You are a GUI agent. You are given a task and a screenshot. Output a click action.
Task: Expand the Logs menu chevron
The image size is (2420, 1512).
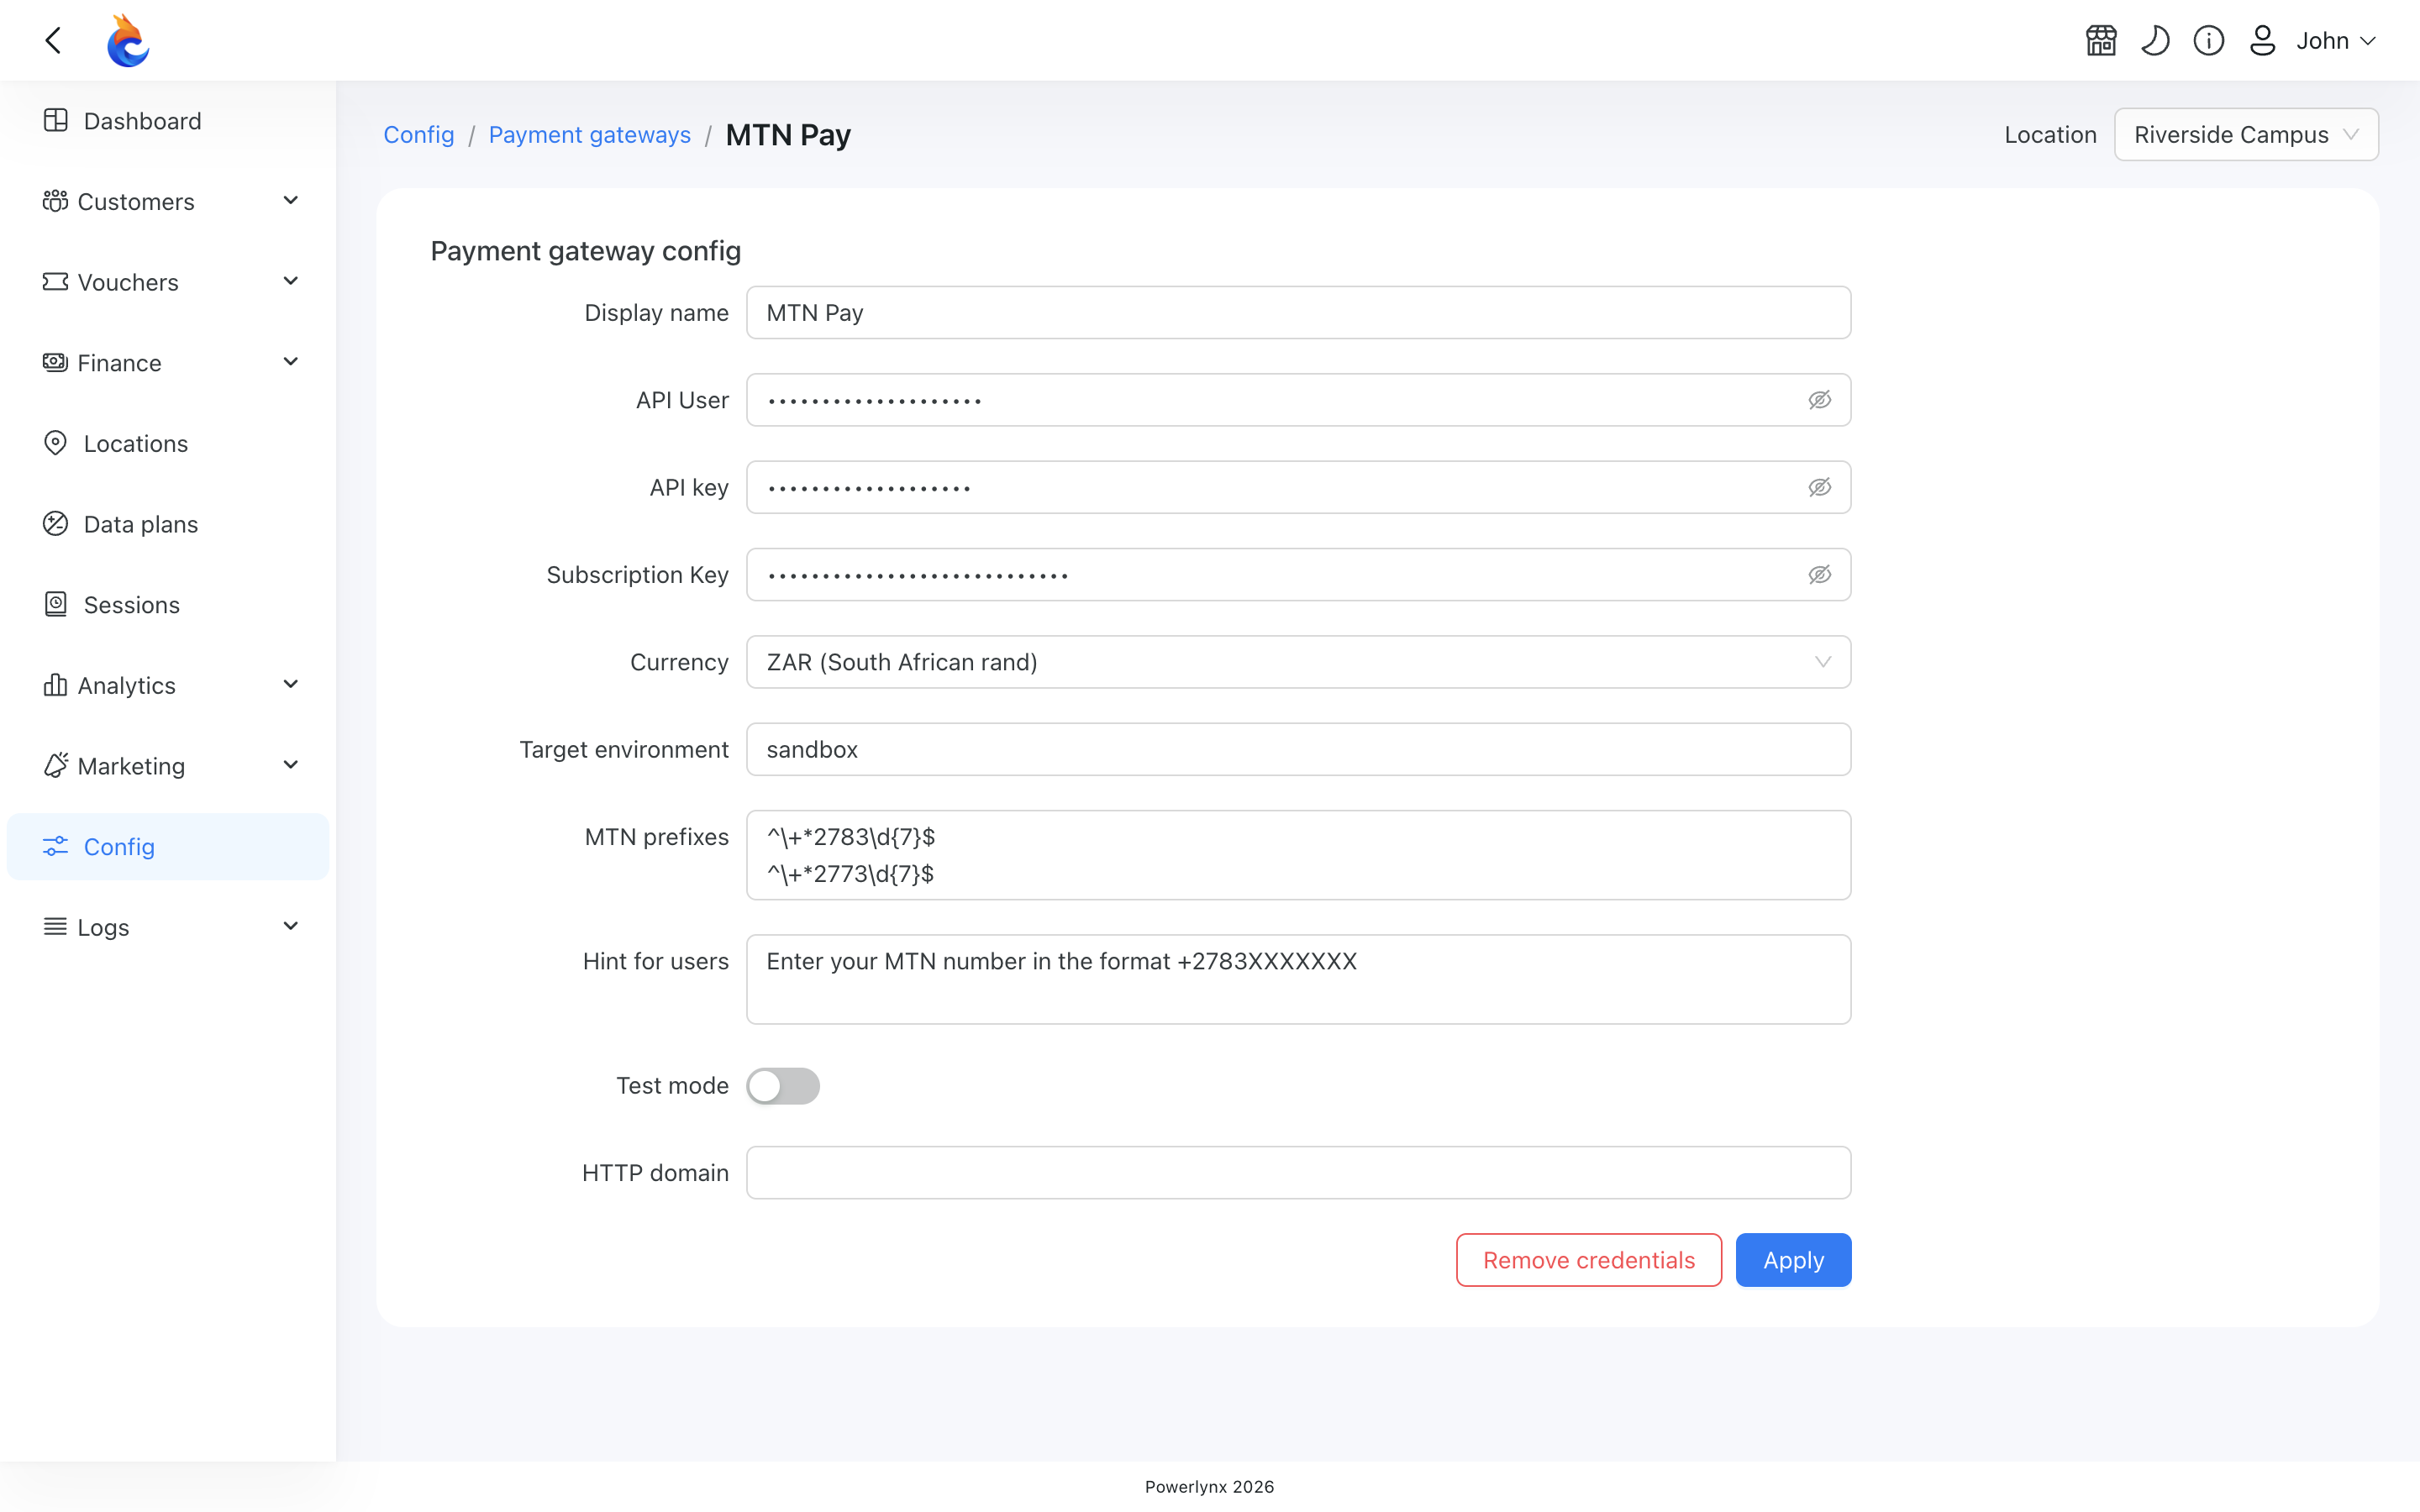[291, 926]
